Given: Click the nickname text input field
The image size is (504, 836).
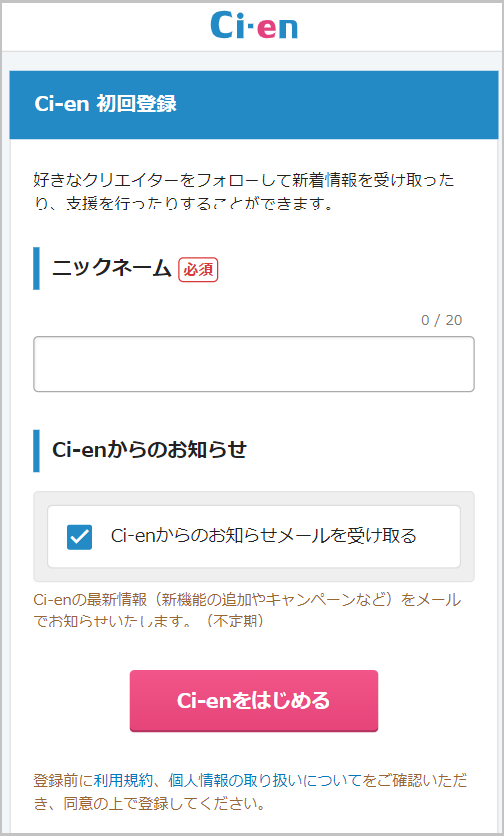Looking at the screenshot, I should click(x=253, y=364).
